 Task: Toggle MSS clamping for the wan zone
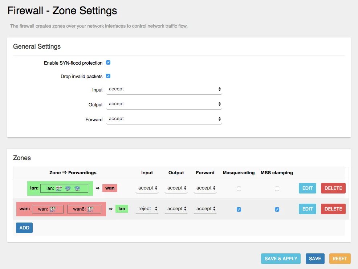277,209
